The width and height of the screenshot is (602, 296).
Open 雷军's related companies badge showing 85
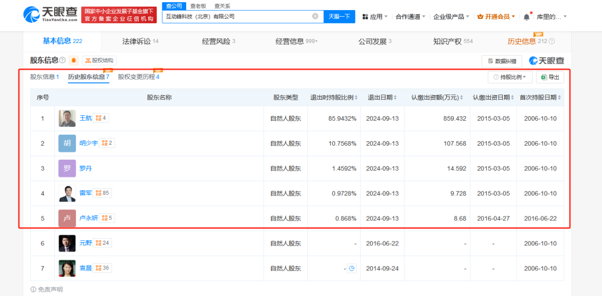click(x=102, y=193)
